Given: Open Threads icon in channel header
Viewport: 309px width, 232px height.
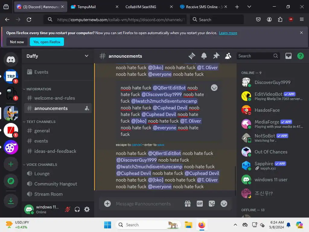Looking at the screenshot, I should (x=192, y=56).
